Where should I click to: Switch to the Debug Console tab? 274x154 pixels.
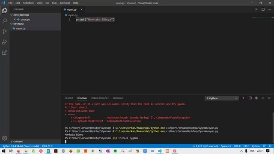tap(100, 98)
